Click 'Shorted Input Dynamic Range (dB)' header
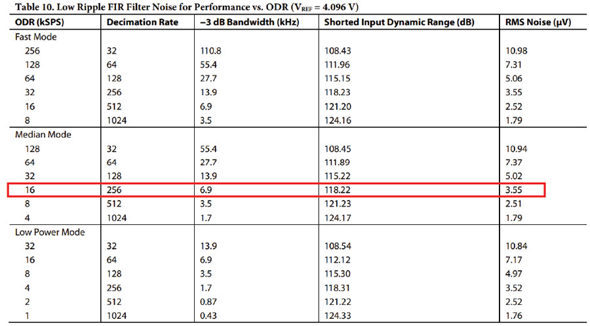The height and width of the screenshot is (326, 590). pos(399,22)
